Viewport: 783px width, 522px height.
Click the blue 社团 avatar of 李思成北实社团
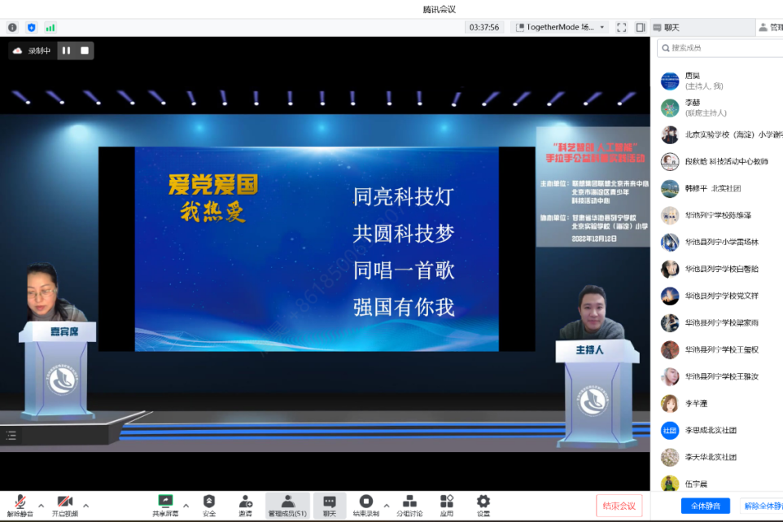point(670,430)
